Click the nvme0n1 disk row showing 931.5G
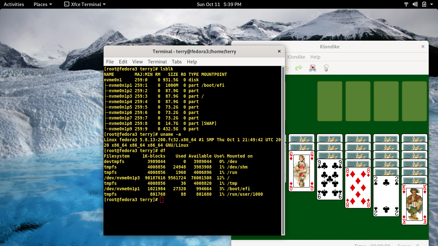 151,80
